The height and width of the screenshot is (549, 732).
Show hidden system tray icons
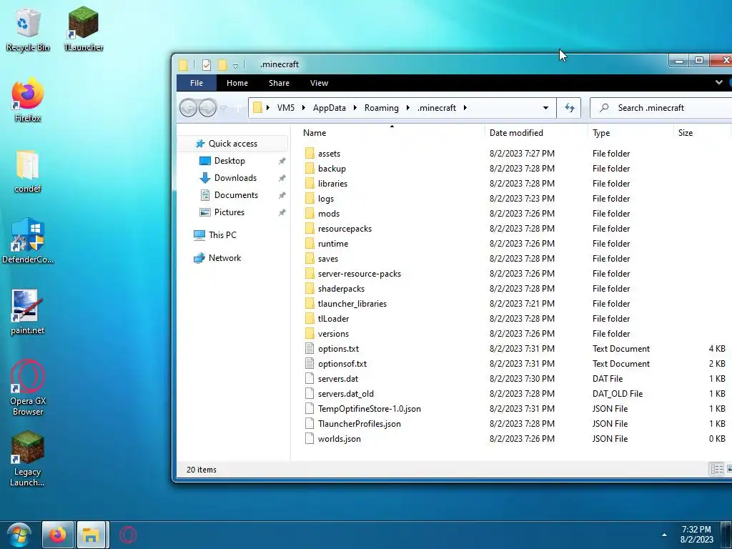tap(664, 535)
